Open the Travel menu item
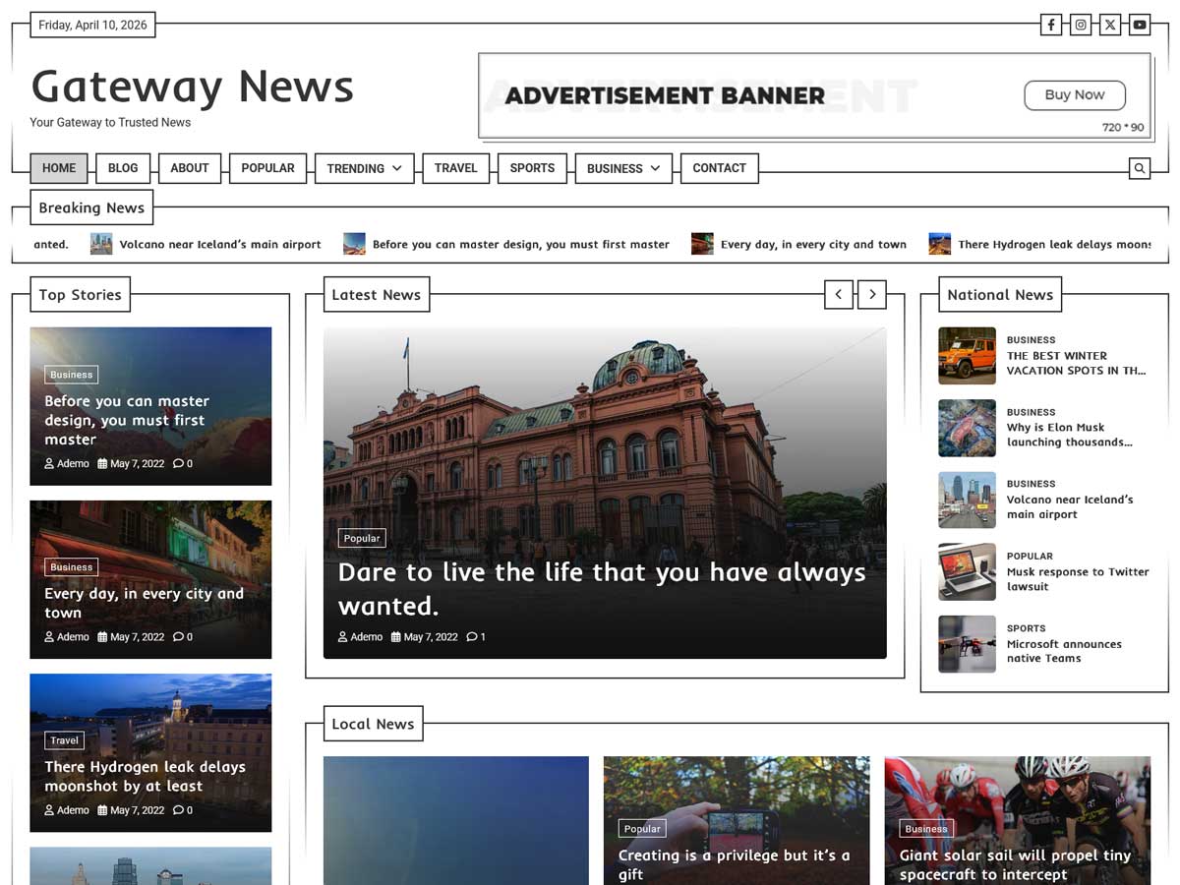 [455, 168]
